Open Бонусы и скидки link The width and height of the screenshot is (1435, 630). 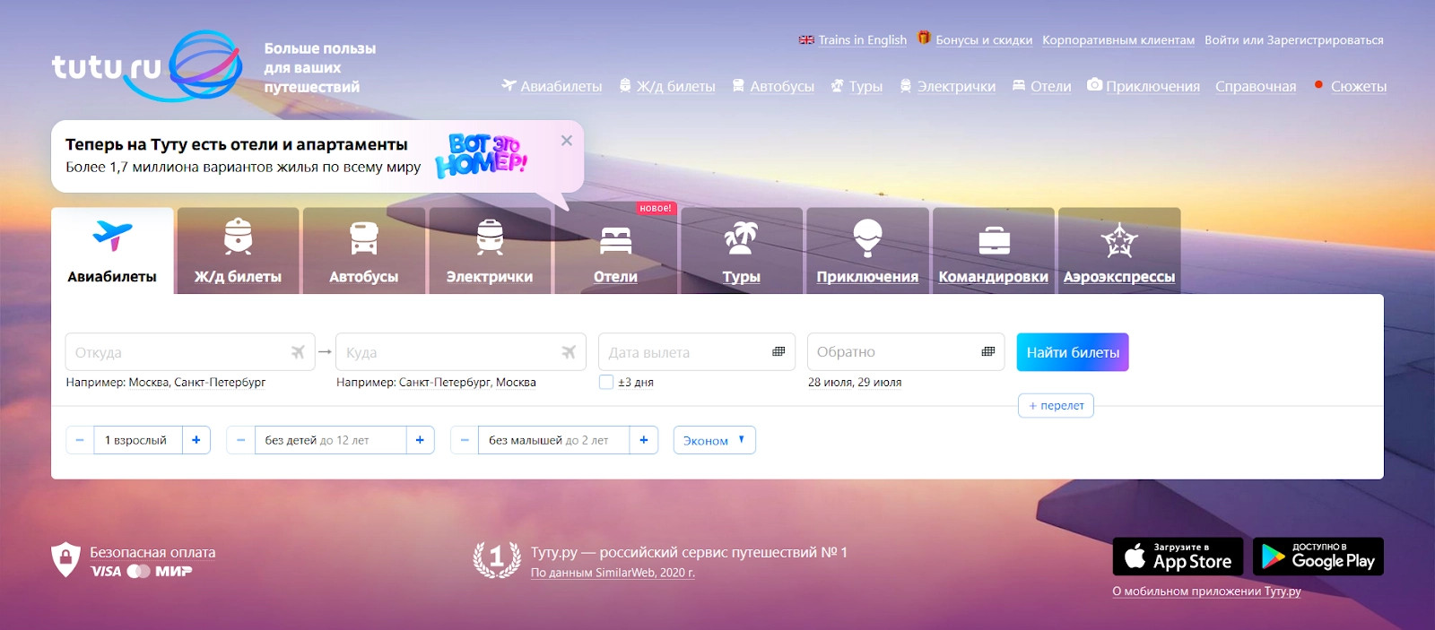point(984,39)
